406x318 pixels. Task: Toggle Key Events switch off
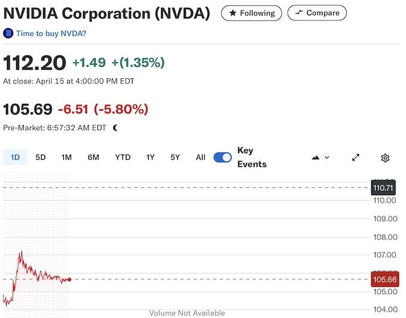pos(223,158)
